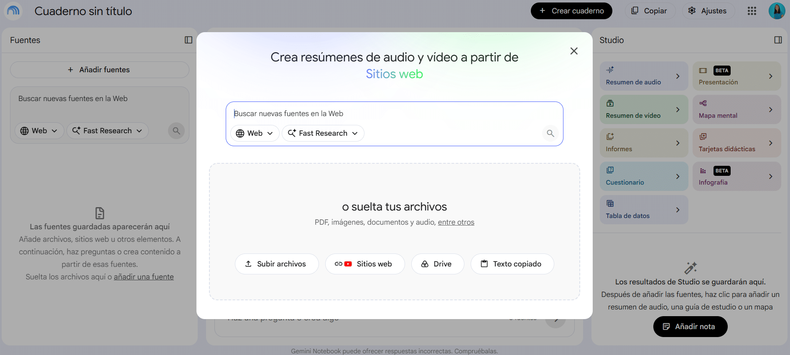This screenshot has width=790, height=355.
Task: Expand the Mapa mental chevron
Action: coord(770,110)
